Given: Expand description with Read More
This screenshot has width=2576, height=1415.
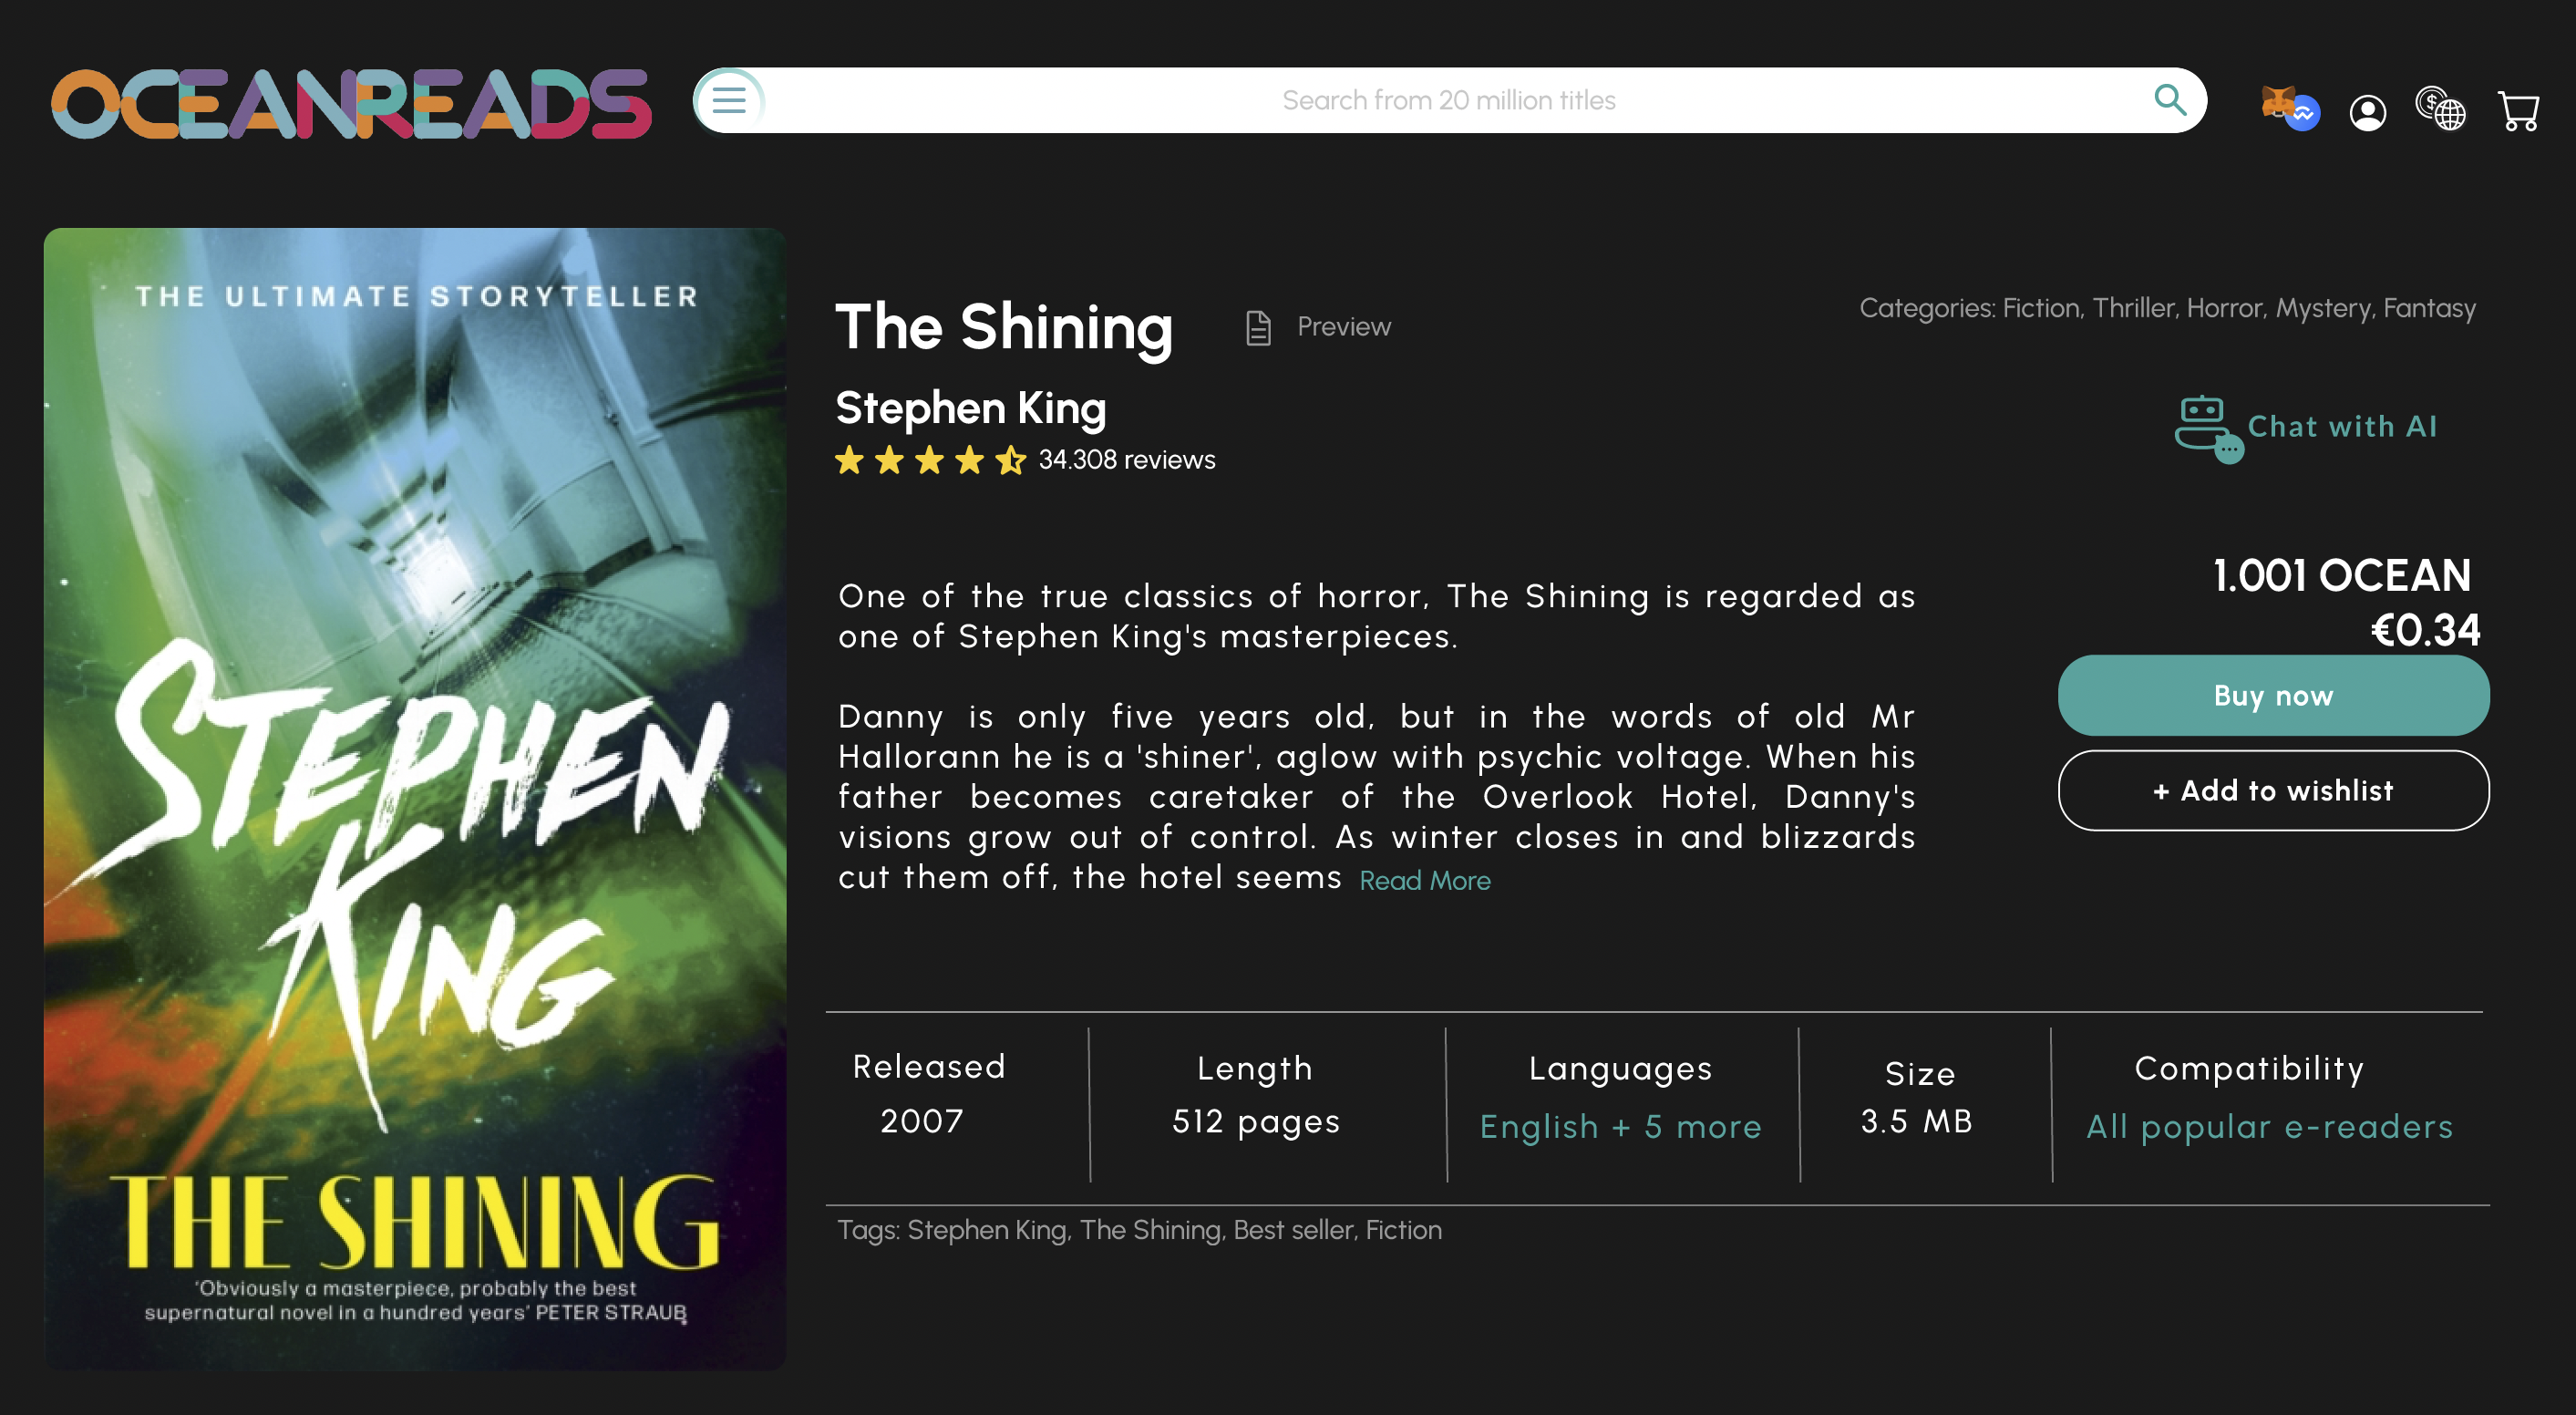Looking at the screenshot, I should coord(1424,880).
